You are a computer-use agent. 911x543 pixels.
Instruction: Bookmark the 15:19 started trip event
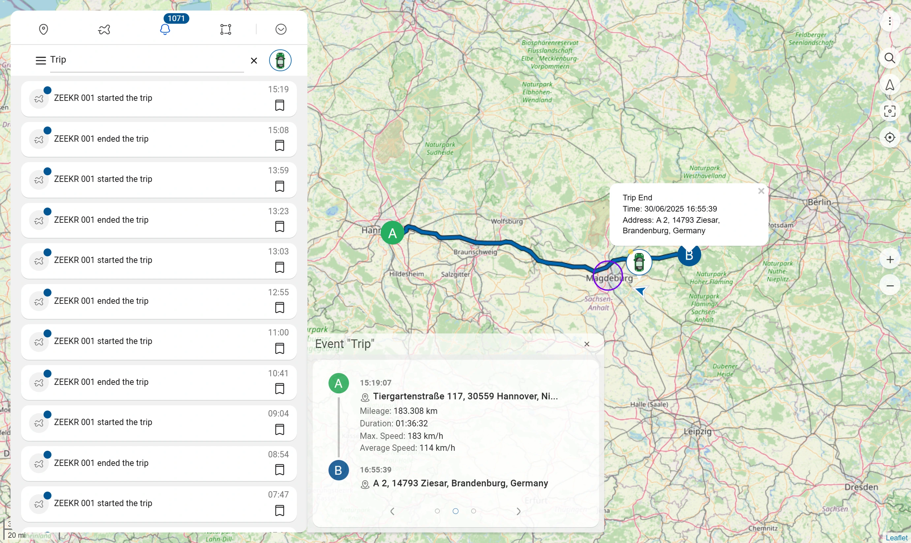pos(279,105)
